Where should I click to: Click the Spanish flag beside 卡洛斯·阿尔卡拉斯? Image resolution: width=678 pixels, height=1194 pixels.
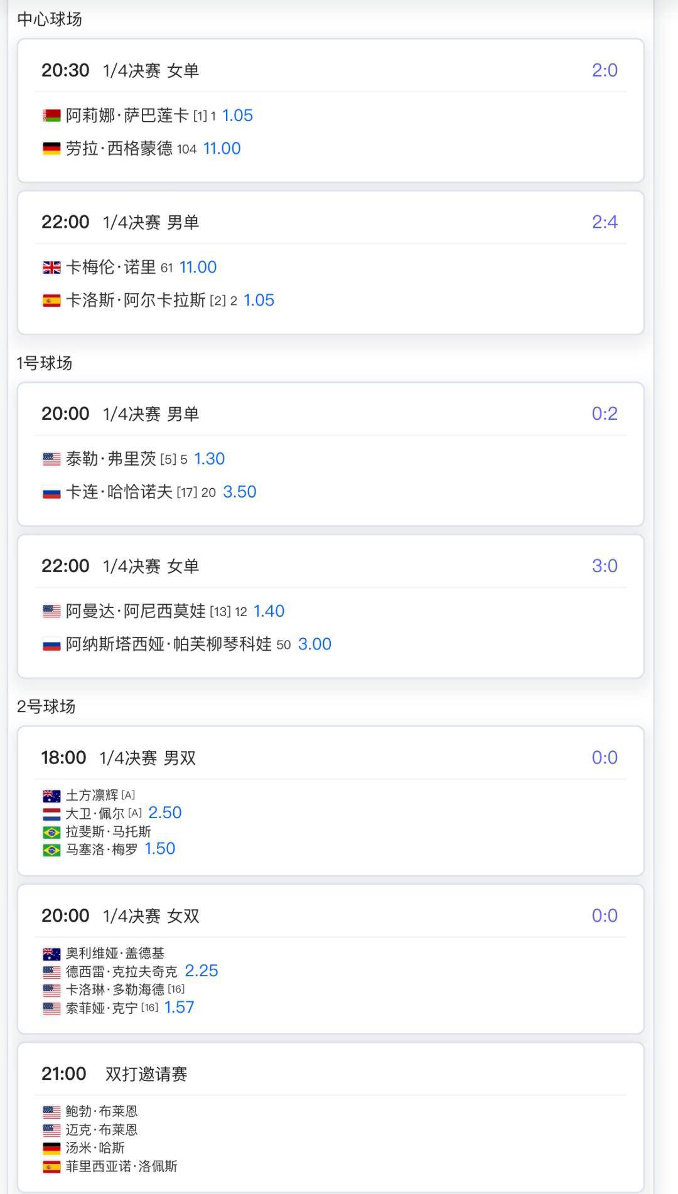[51, 301]
